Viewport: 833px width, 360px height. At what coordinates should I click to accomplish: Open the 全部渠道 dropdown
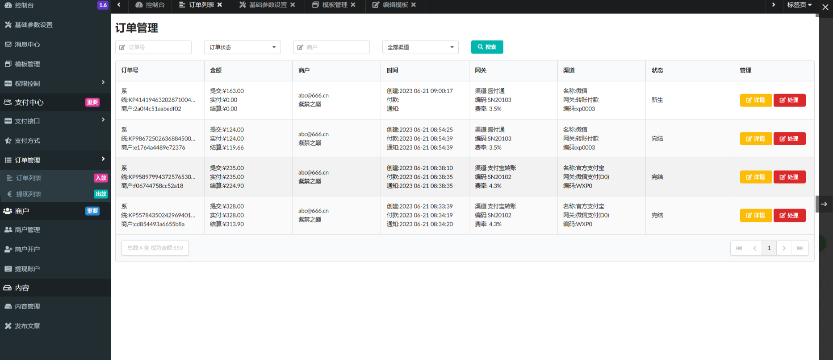pyautogui.click(x=420, y=47)
